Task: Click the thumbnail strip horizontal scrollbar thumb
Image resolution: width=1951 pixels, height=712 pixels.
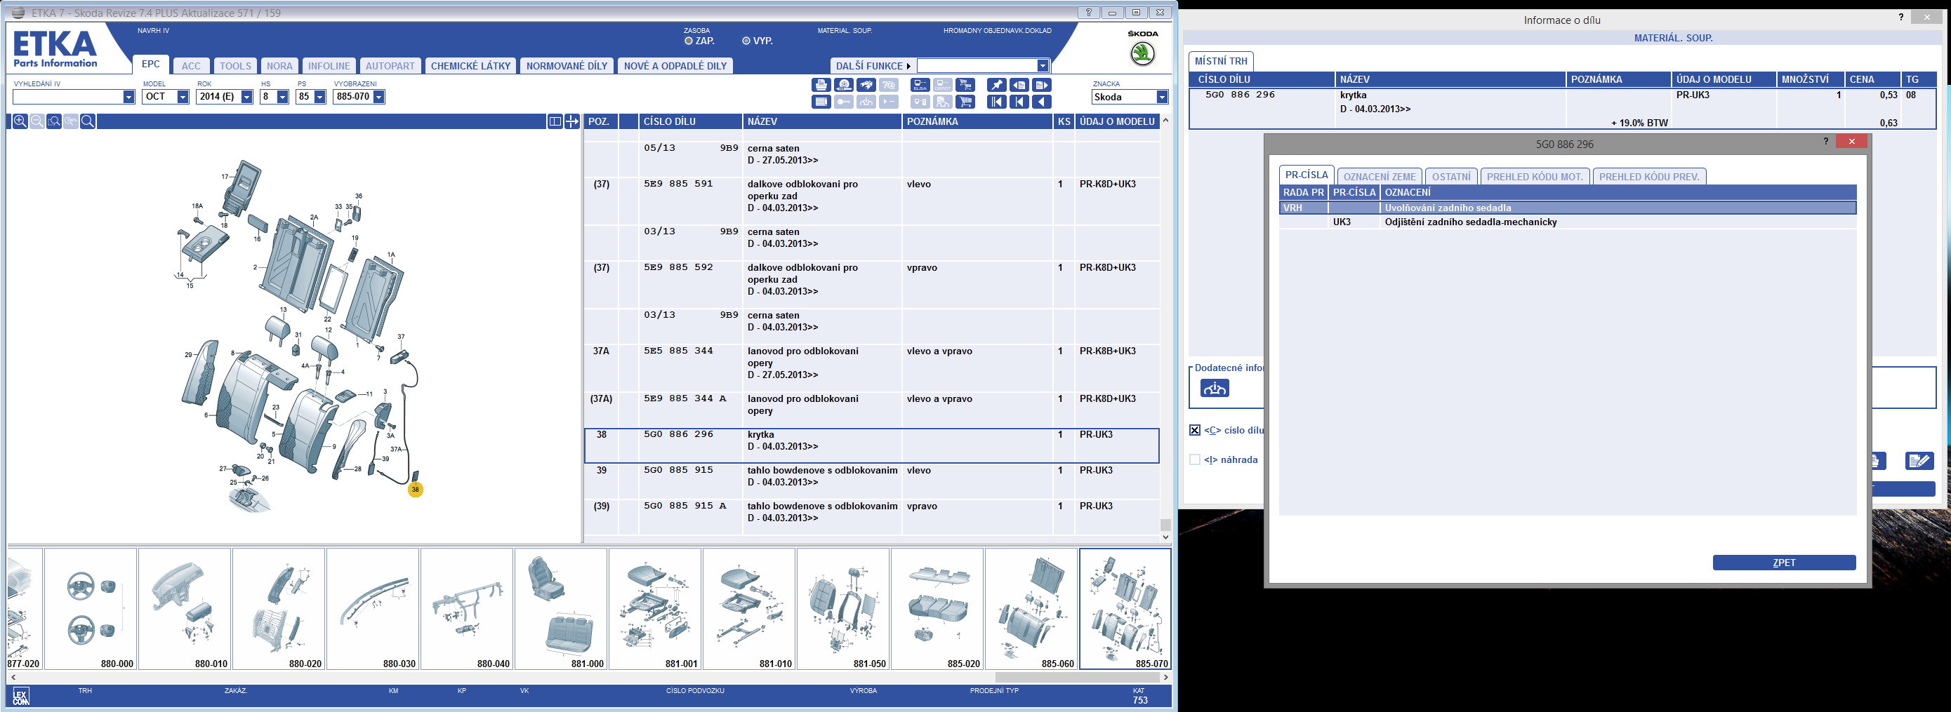Action: point(1076,677)
